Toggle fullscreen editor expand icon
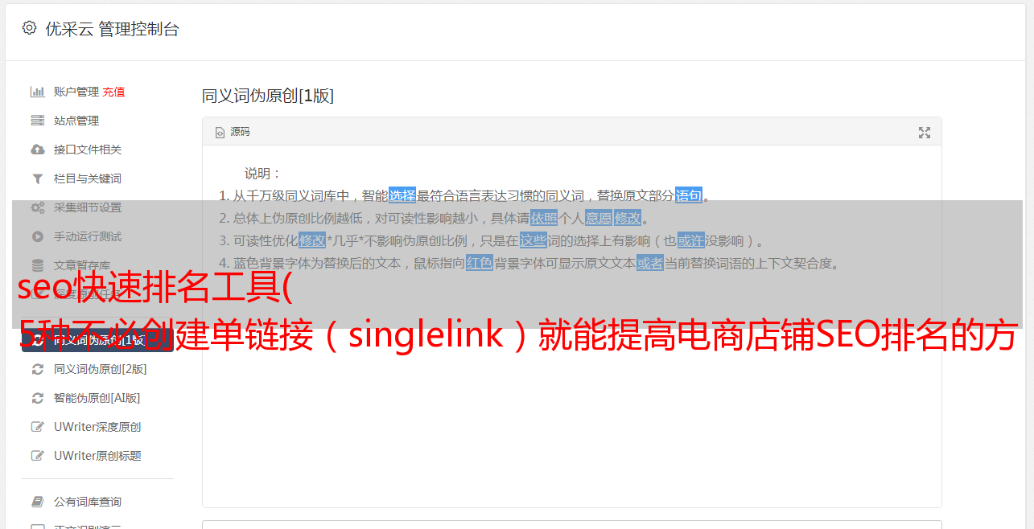Image resolution: width=1034 pixels, height=529 pixels. (925, 133)
